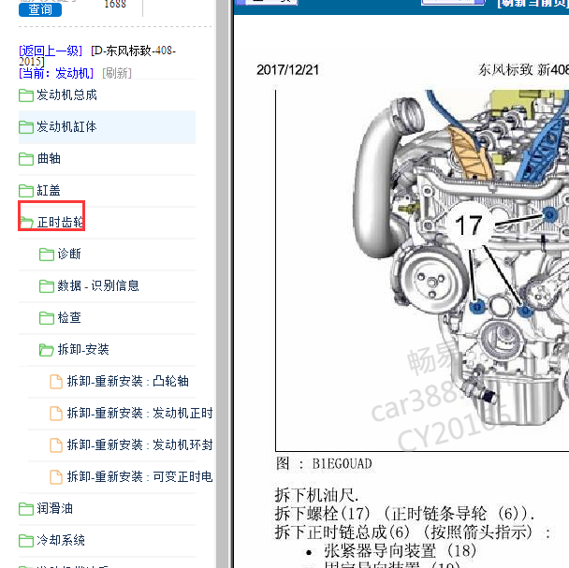Click the blue 查询 search button
The width and height of the screenshot is (569, 568).
point(40,9)
